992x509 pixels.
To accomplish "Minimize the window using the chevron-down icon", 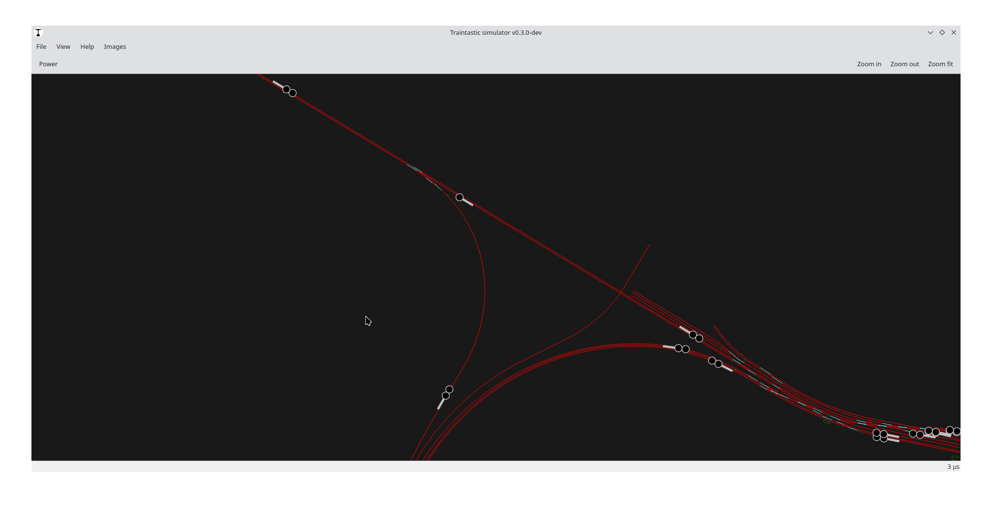I will (x=930, y=32).
